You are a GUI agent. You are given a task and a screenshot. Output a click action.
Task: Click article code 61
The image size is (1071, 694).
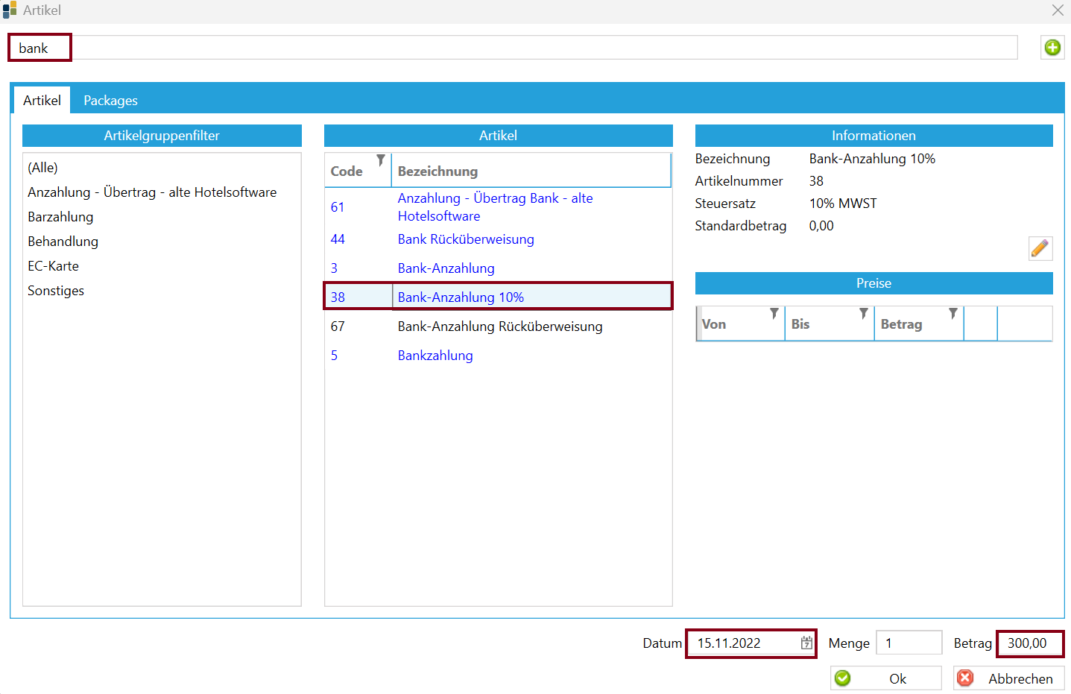pos(338,207)
